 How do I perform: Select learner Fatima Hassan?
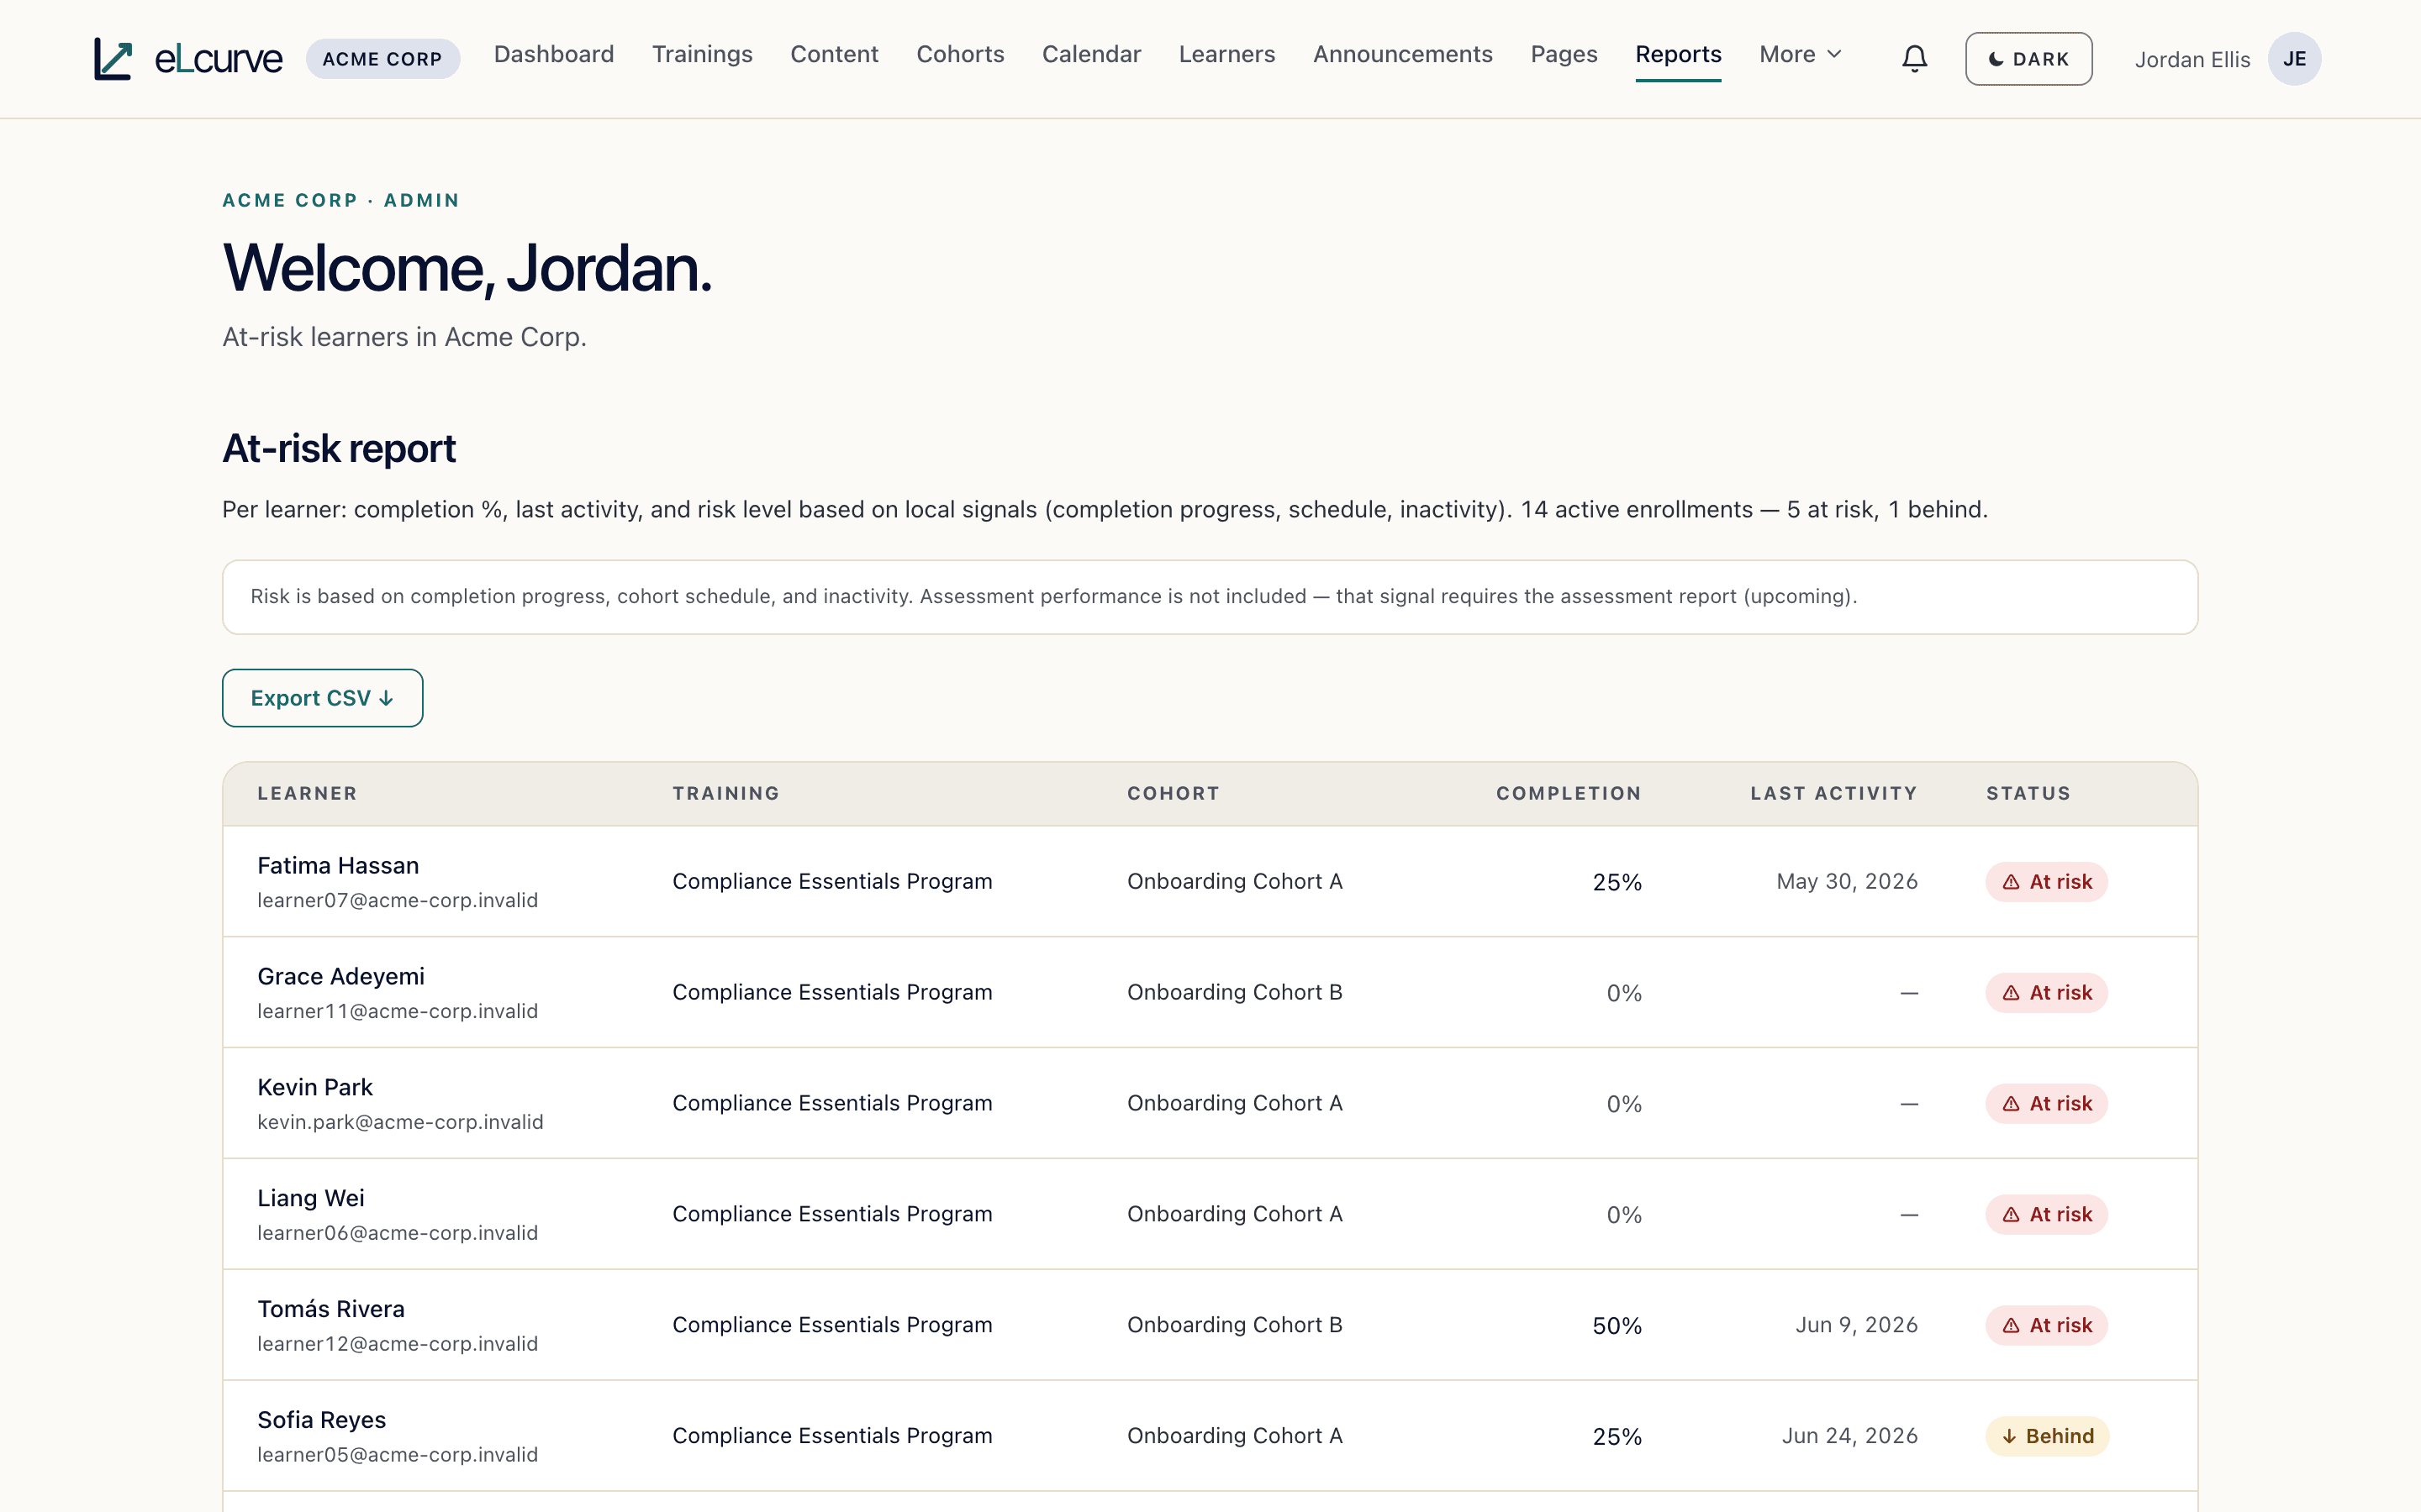(x=338, y=865)
